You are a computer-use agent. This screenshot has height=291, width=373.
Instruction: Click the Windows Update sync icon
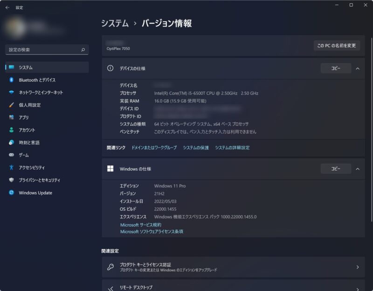pos(11,192)
